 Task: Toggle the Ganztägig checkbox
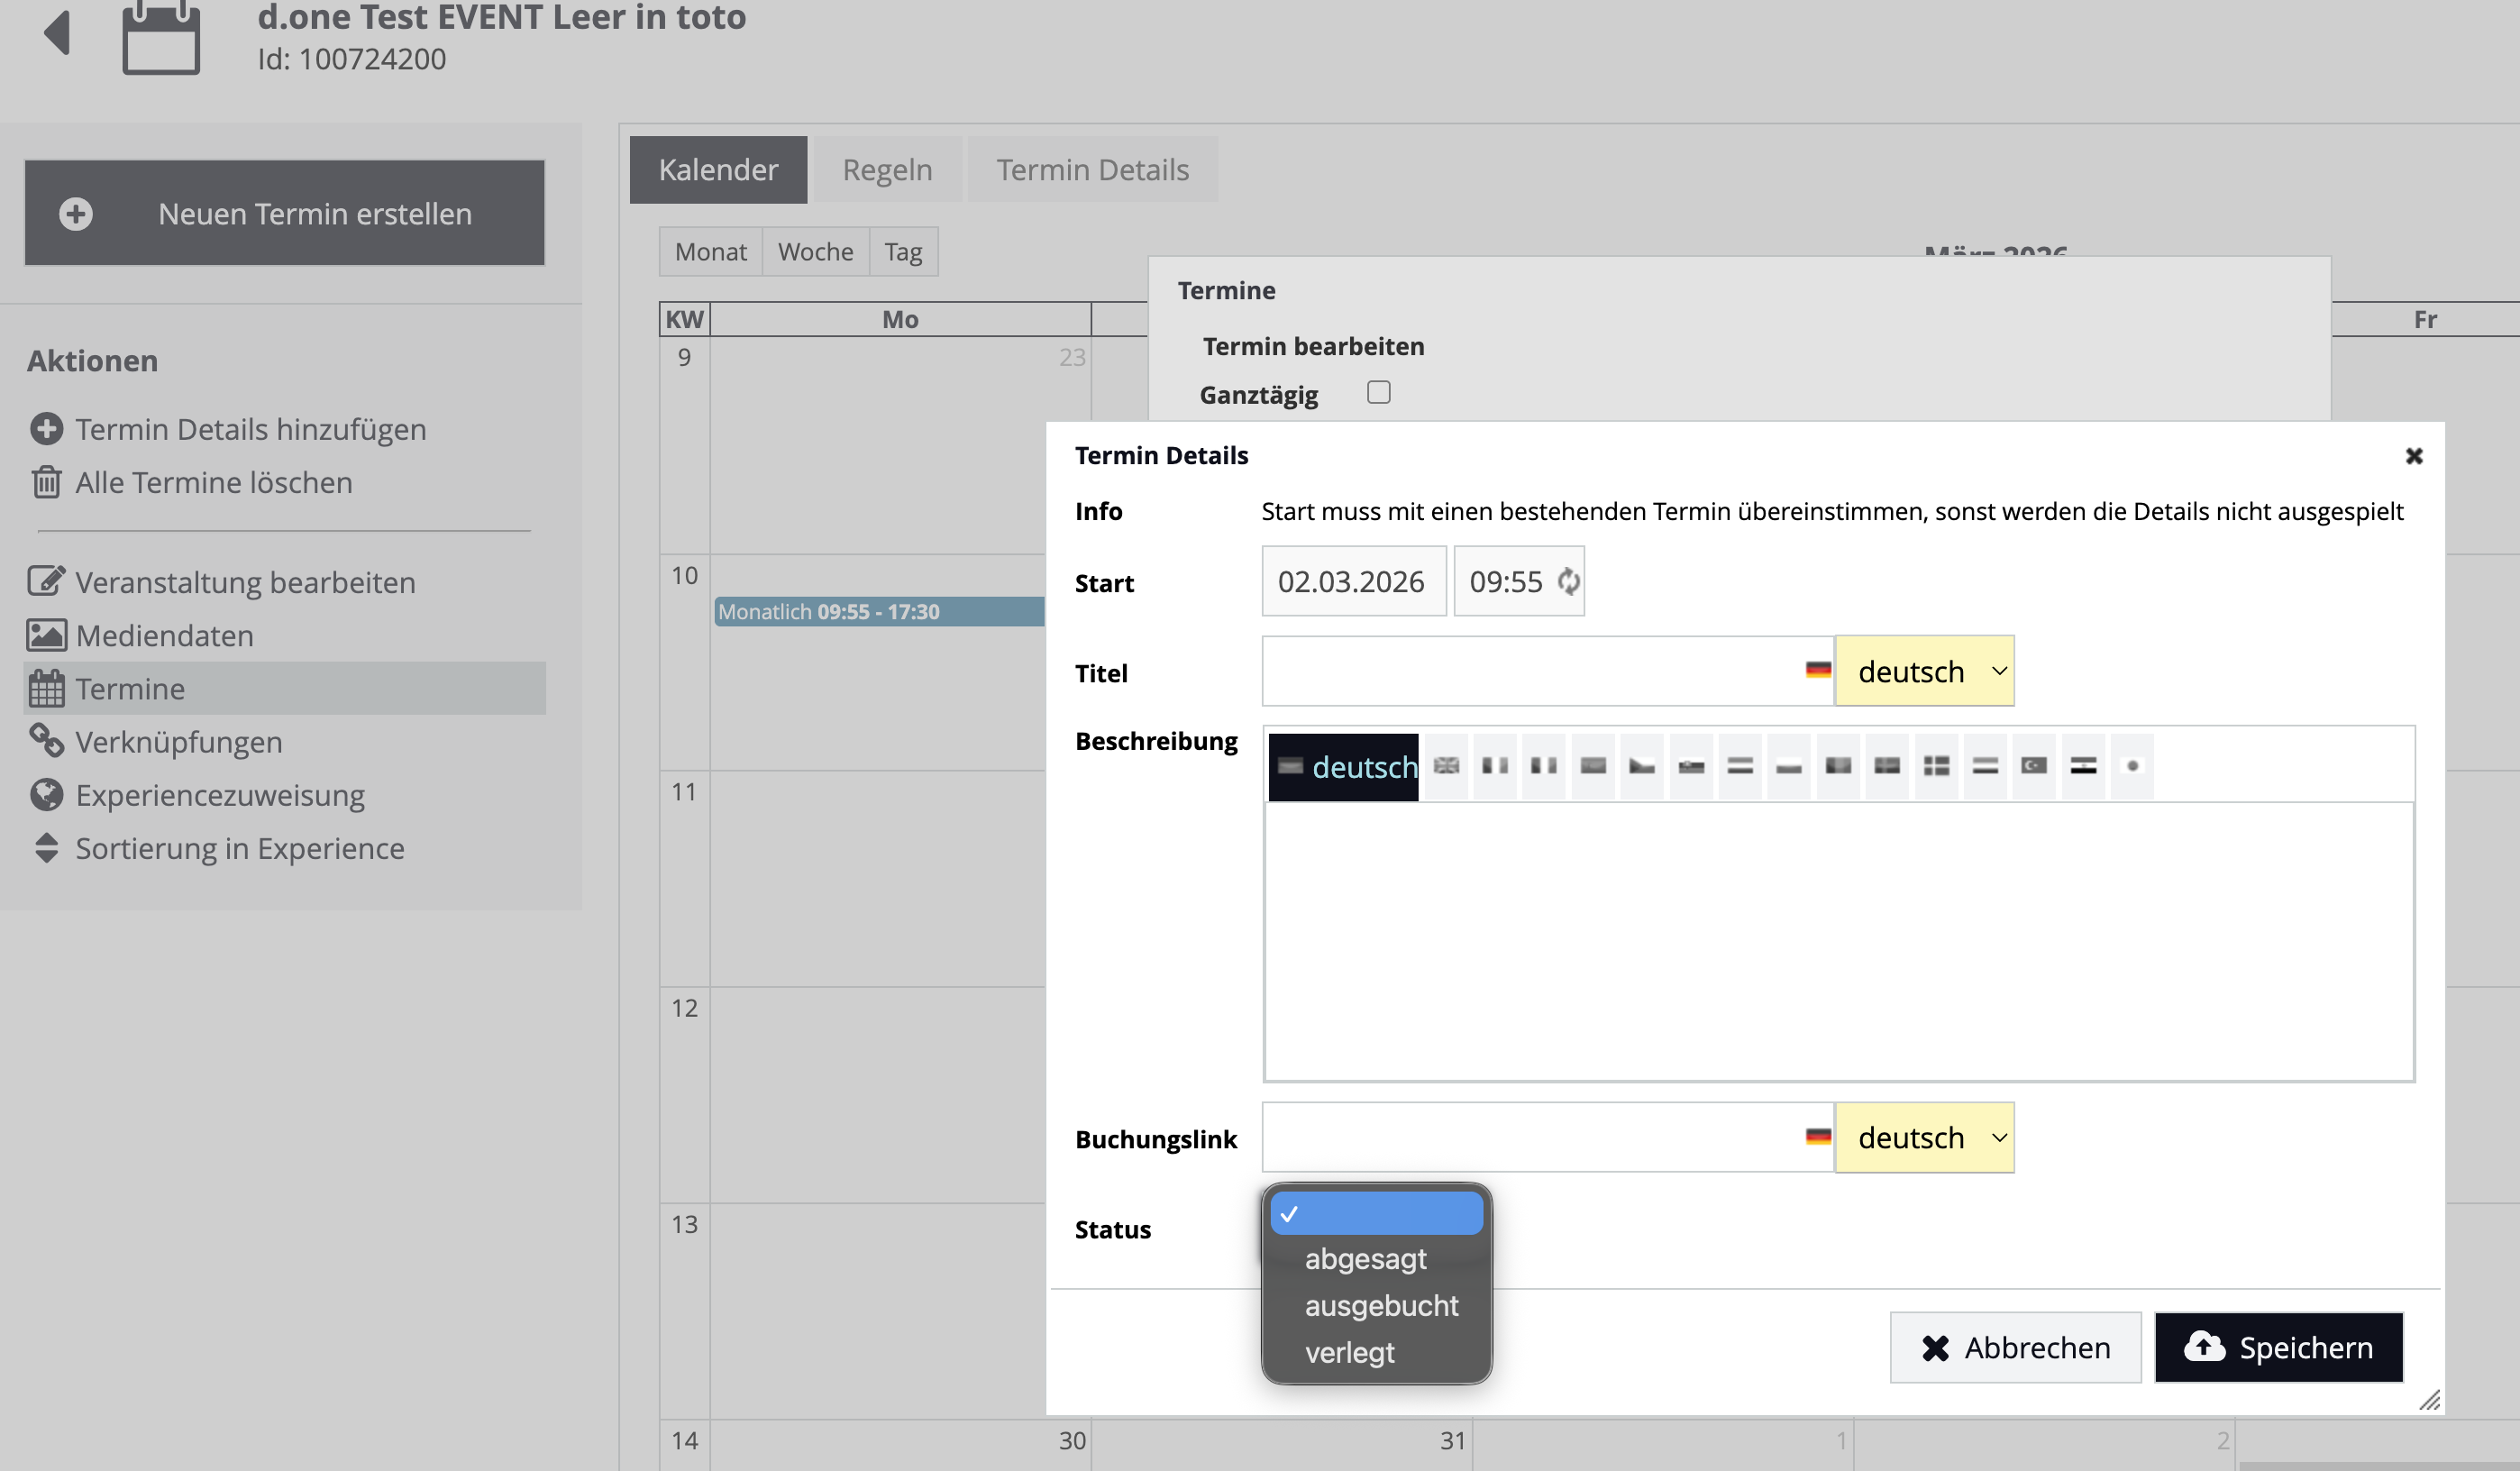tap(1379, 392)
